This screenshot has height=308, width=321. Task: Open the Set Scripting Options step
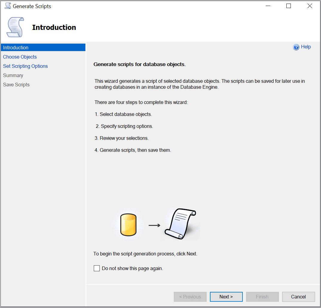point(25,66)
